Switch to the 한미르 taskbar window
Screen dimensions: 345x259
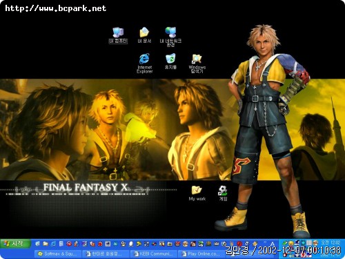[106, 253]
